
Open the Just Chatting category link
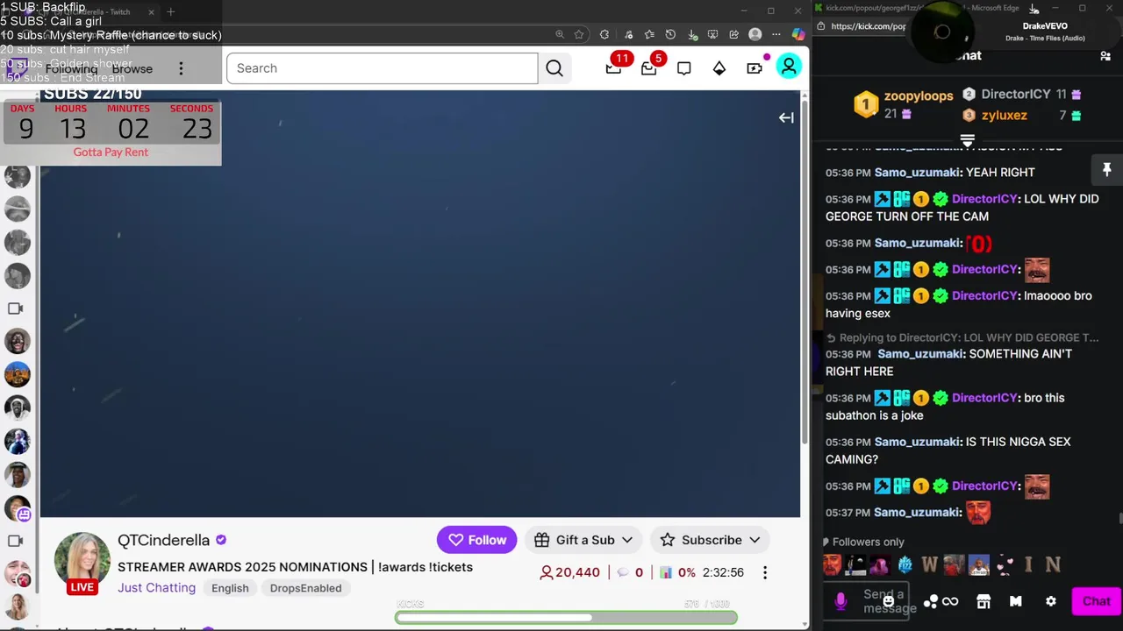156,588
